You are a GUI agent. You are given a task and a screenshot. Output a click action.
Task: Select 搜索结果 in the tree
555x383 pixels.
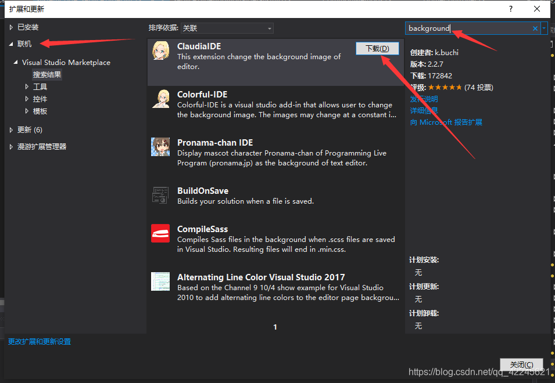point(47,74)
